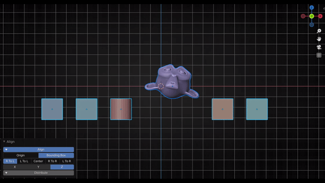Choose L To R option

(x=67, y=161)
